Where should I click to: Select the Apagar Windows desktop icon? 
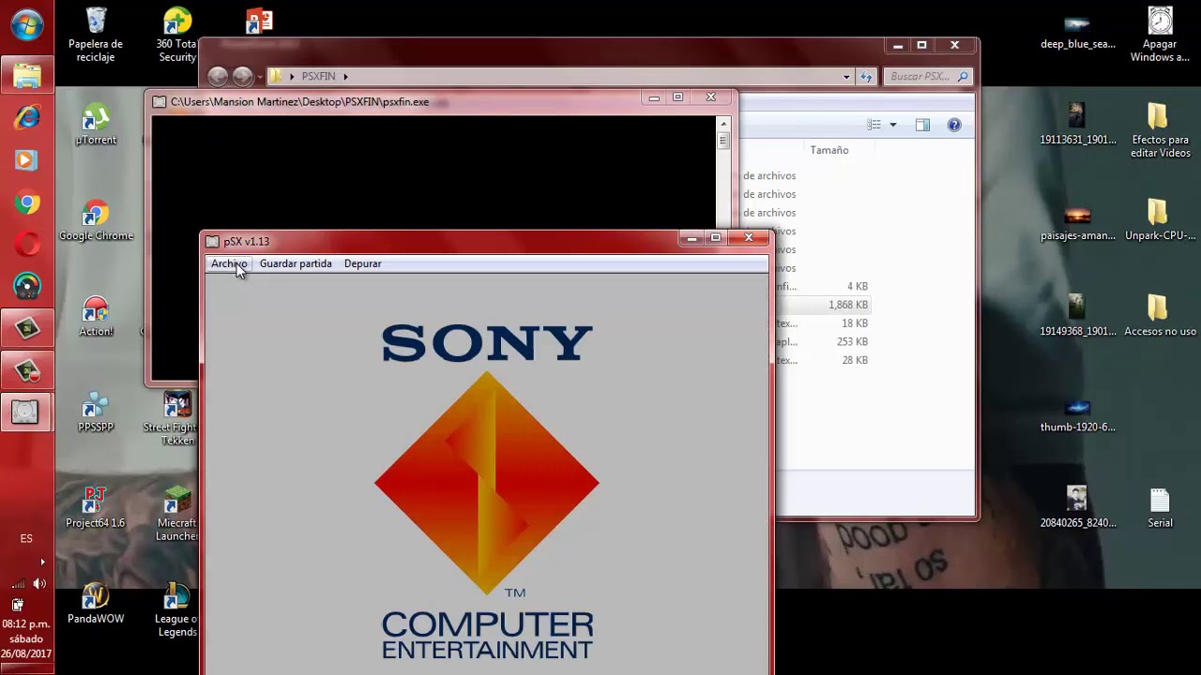point(1160,35)
